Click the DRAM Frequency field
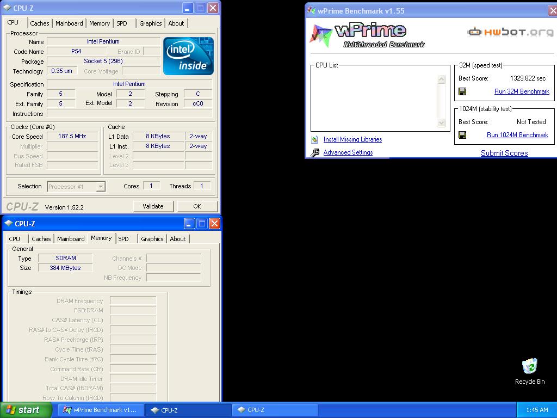The image size is (557, 418). coord(133,300)
